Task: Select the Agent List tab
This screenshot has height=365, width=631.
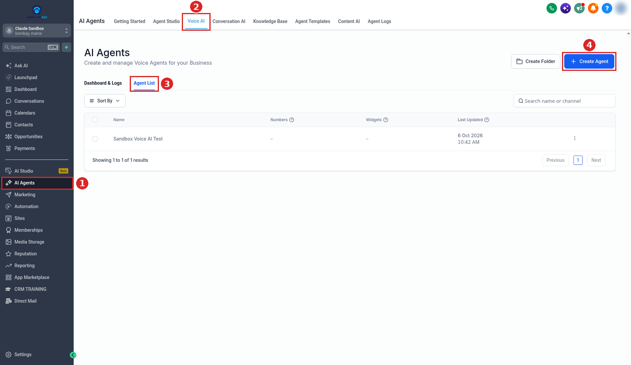Action: pyautogui.click(x=144, y=83)
